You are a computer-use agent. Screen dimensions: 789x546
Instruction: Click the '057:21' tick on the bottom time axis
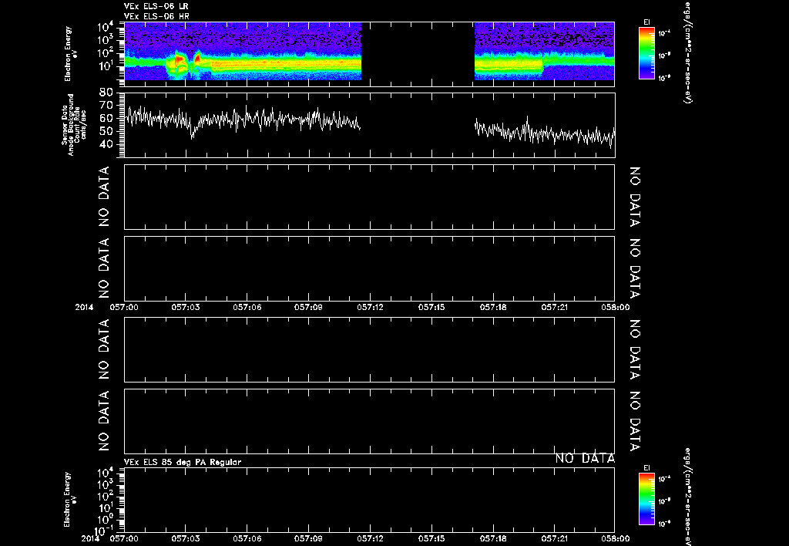[x=555, y=538]
